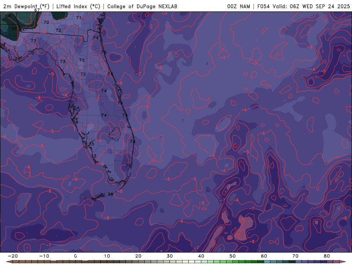This screenshot has height=264, width=352.
Task: Click the -7 contour label east of Jacksonville
Action: point(138,74)
